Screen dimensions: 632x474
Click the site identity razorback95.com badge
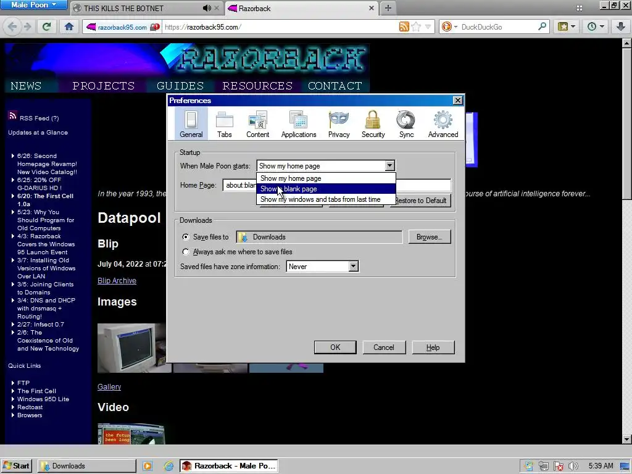point(123,27)
